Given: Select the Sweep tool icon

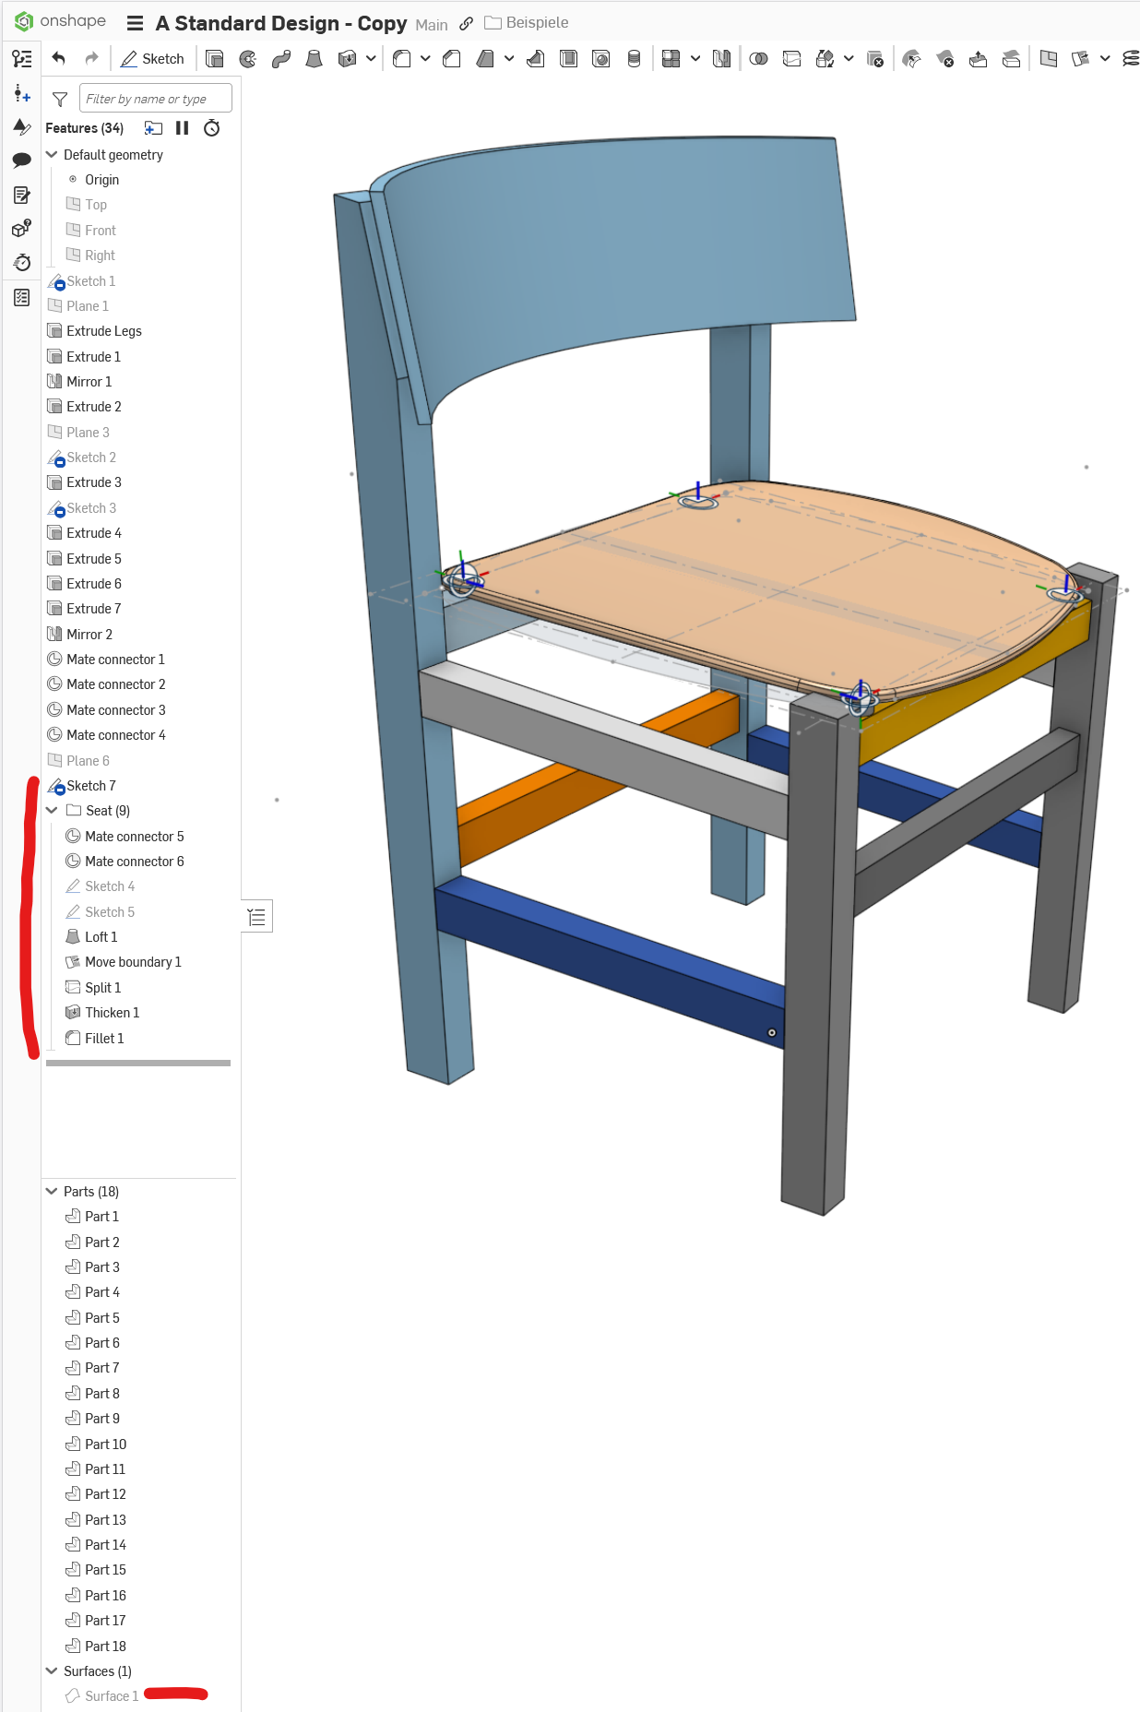Looking at the screenshot, I should tap(281, 59).
